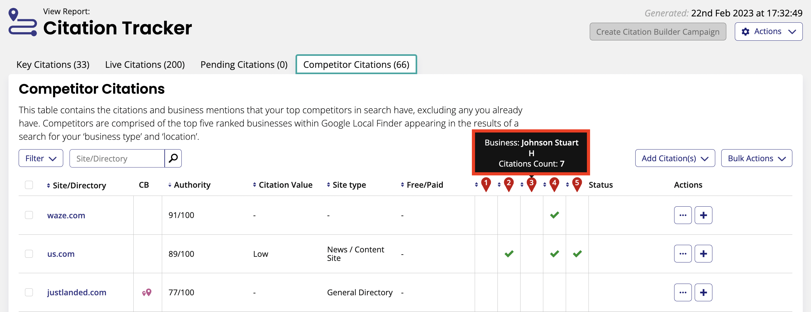Screen dimensions: 811x312
Task: Switch to the Live Citations tab
Action: [x=145, y=64]
